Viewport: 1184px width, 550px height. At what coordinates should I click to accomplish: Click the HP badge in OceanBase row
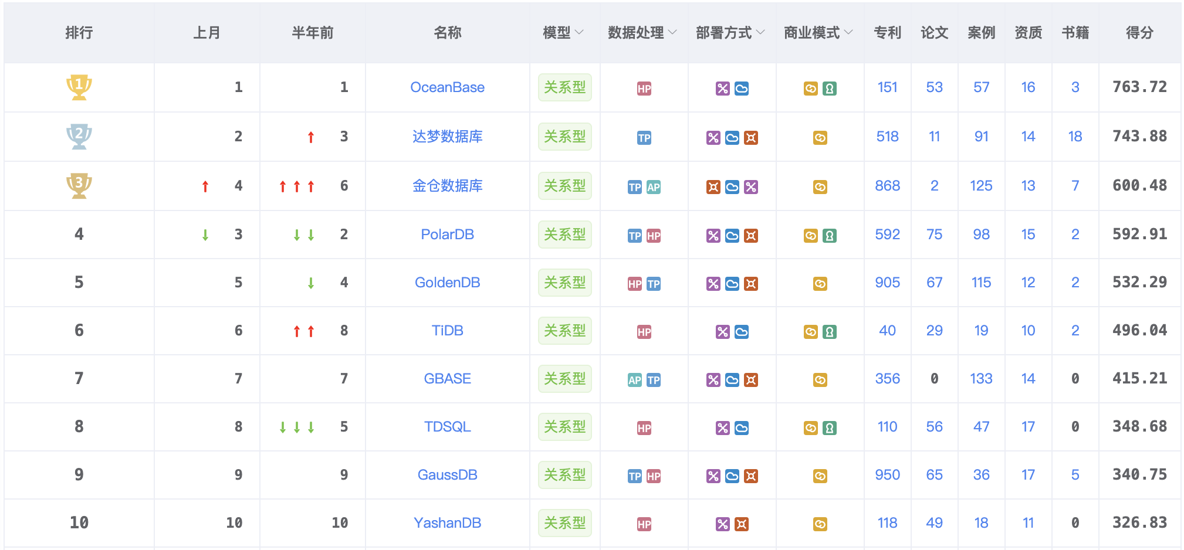point(644,89)
